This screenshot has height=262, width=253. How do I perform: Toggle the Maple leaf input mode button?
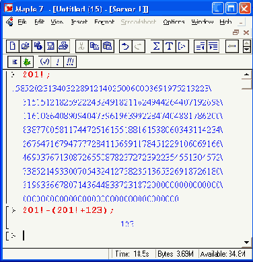[x=27, y=62]
